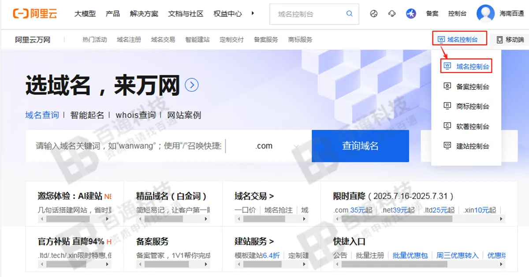Open the 移动端 mobile option
Image resolution: width=529 pixels, height=277 pixels.
coord(510,40)
